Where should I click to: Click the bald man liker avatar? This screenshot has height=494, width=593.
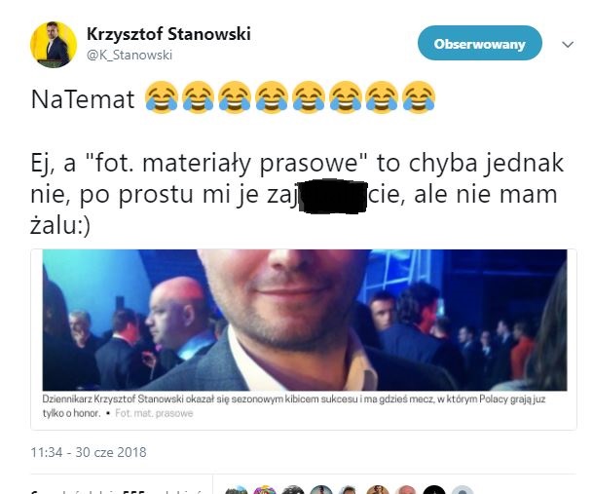[x=406, y=489]
